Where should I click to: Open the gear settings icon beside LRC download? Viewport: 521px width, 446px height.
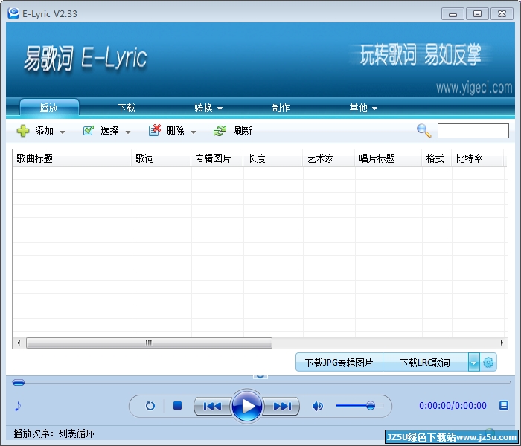(x=488, y=363)
